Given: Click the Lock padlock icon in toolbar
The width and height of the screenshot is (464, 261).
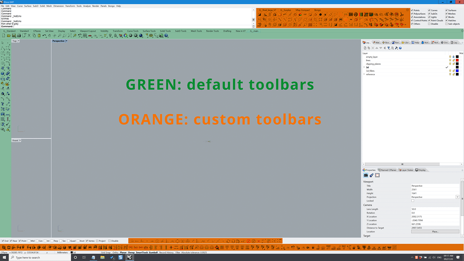Looking at the screenshot, I should coord(116,35).
